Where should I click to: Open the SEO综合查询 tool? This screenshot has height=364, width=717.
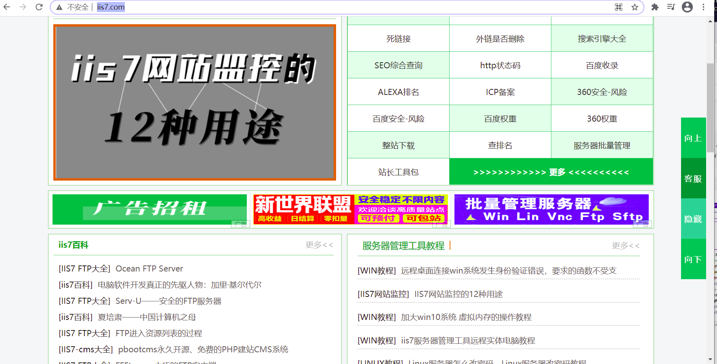tap(398, 65)
